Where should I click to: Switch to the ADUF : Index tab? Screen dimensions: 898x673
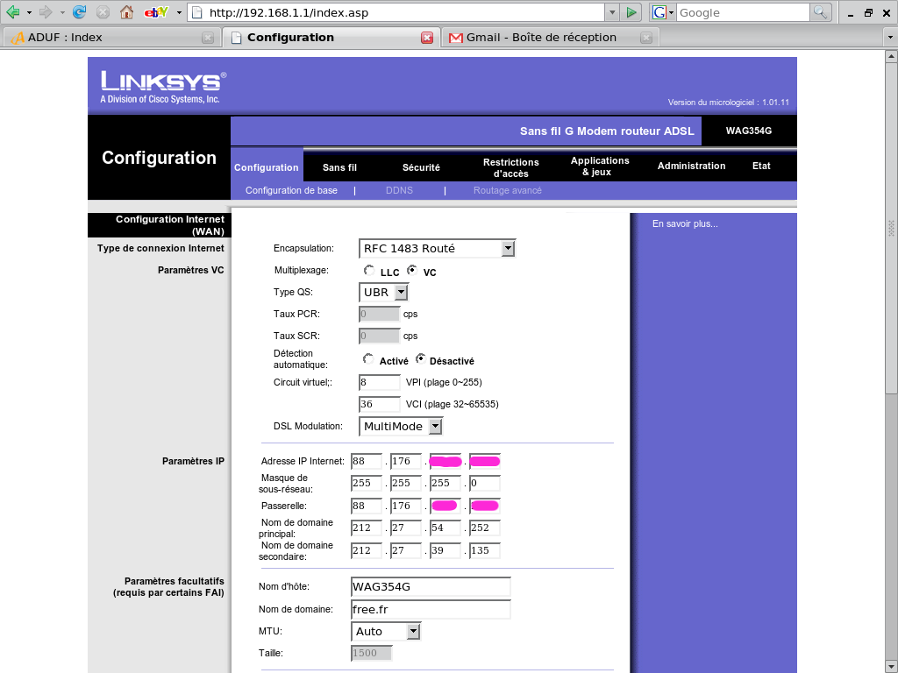[x=110, y=38]
